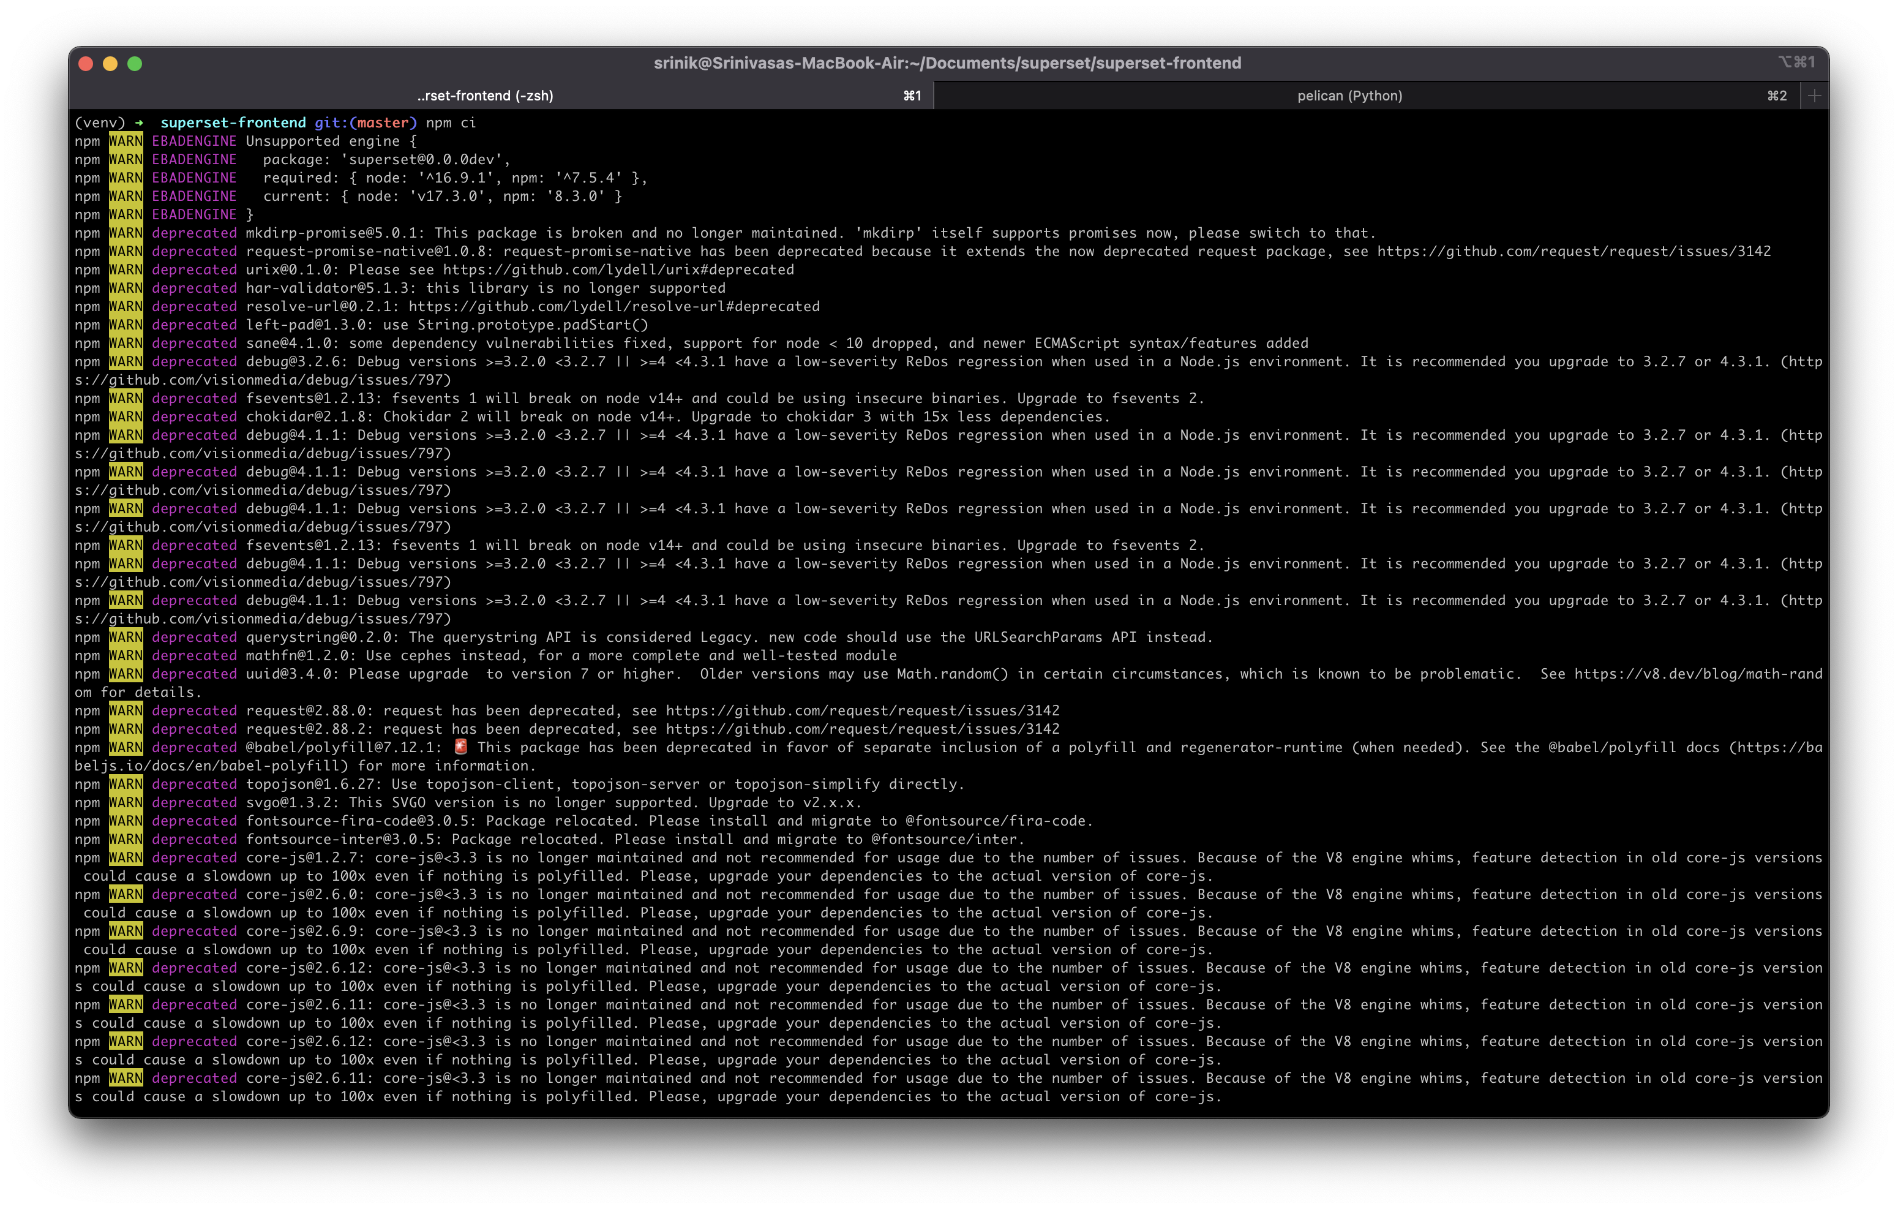Maximize the terminal using green button

pyautogui.click(x=135, y=63)
